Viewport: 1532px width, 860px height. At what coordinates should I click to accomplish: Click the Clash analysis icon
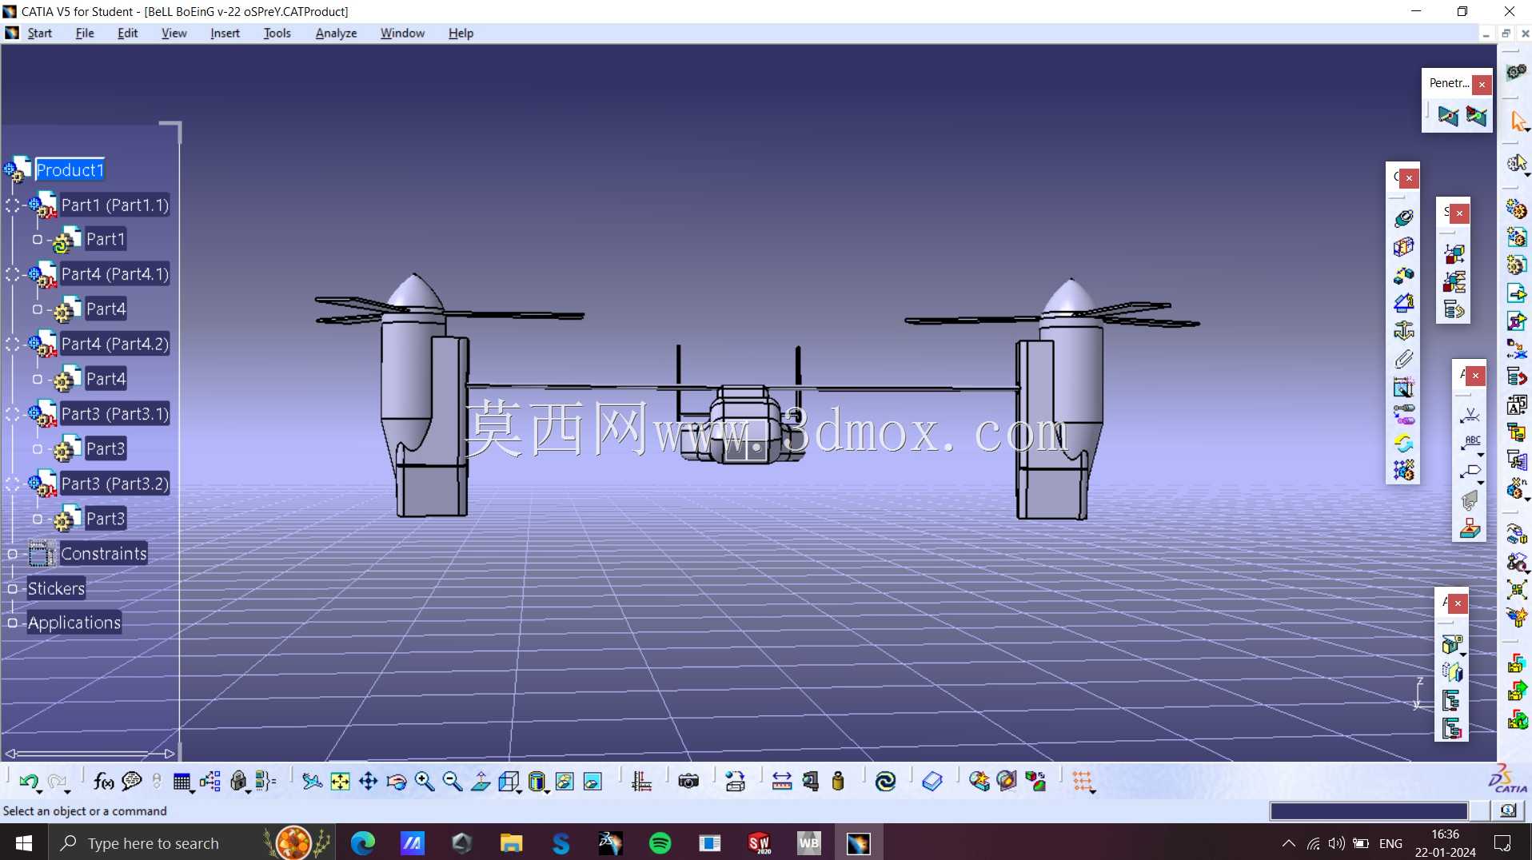979,781
